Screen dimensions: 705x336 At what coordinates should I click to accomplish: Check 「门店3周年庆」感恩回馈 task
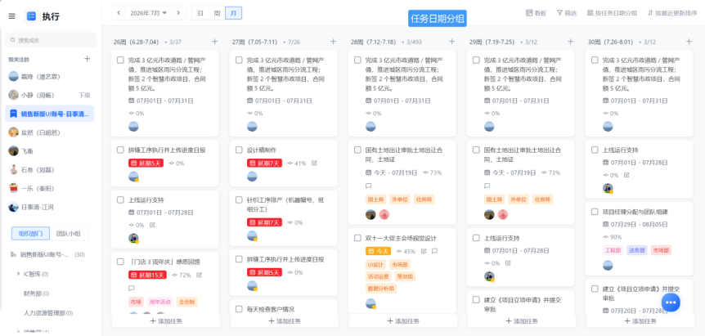[x=120, y=262]
